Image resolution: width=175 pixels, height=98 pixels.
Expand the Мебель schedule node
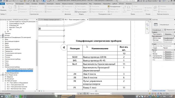[x=3, y=47]
